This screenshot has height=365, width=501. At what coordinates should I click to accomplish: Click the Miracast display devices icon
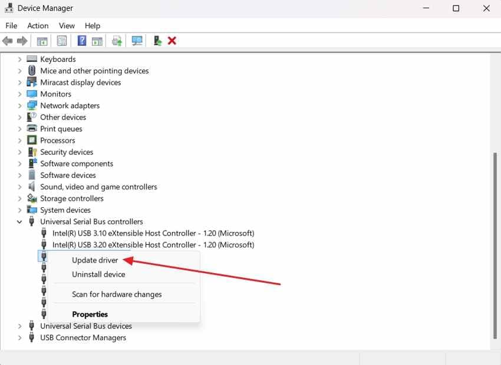(x=32, y=82)
